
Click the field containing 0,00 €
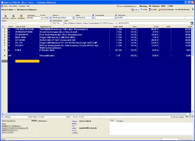tap(156, 18)
